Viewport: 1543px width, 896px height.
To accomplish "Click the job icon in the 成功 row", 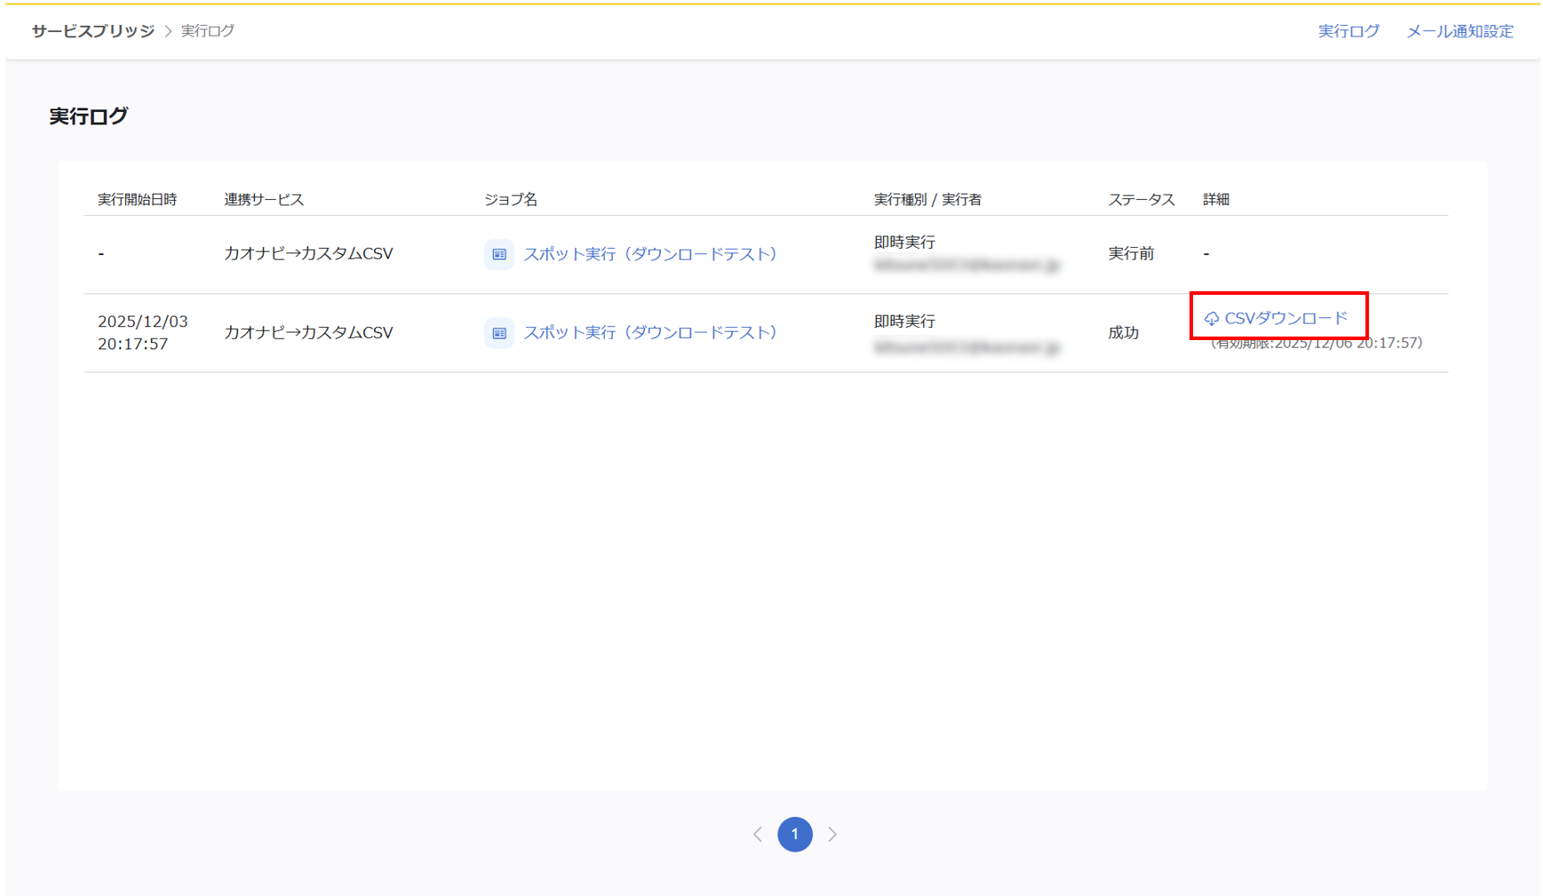I will pyautogui.click(x=498, y=333).
